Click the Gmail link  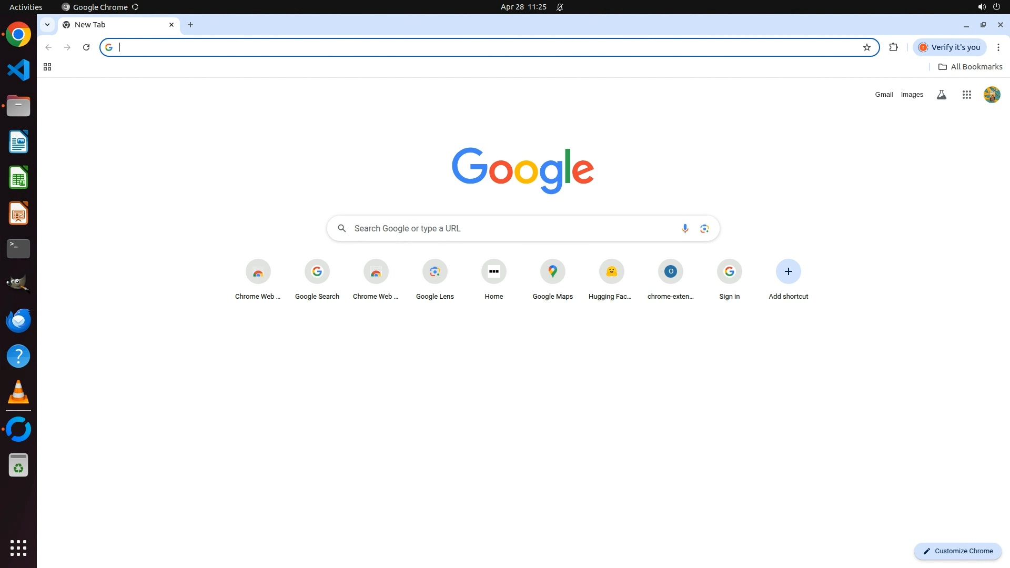[884, 95]
